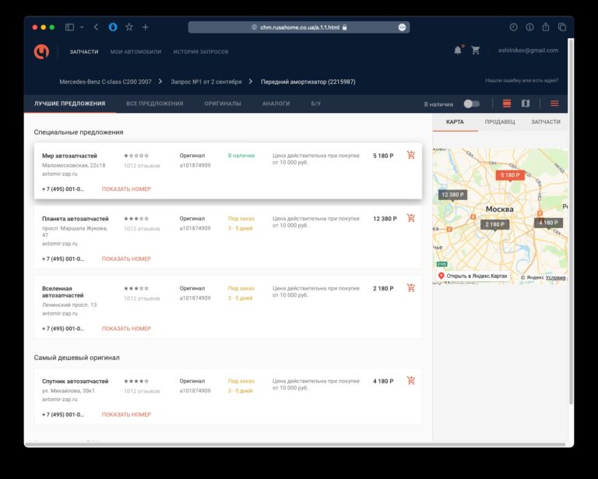This screenshot has height=479, width=598.
Task: Select the Все предложения tab
Action: point(155,104)
